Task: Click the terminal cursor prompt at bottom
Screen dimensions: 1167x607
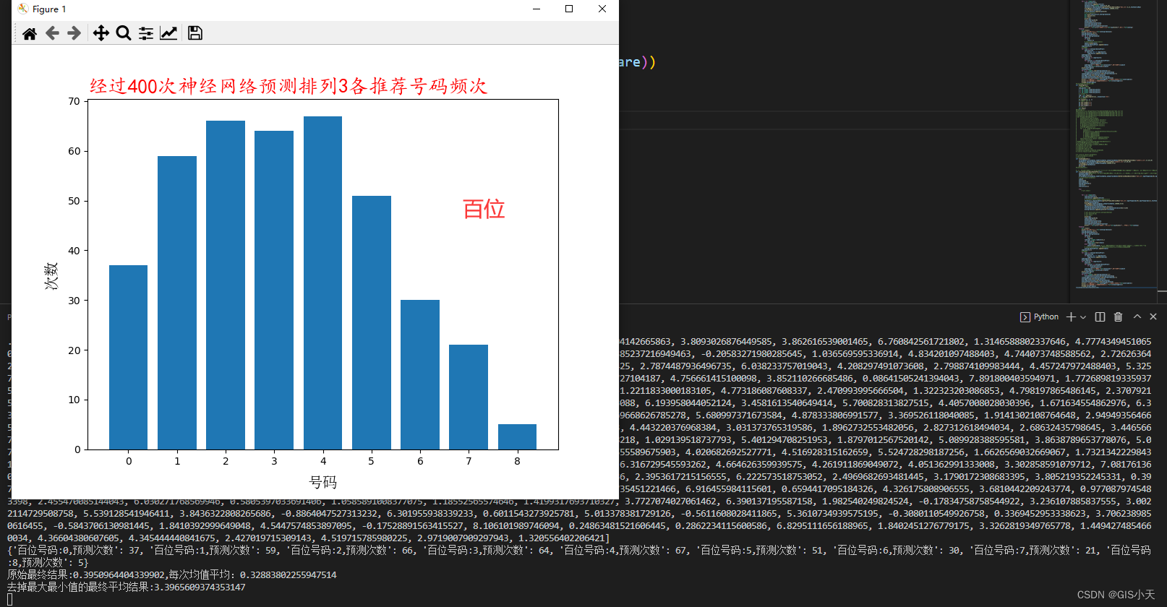Action: 10,599
